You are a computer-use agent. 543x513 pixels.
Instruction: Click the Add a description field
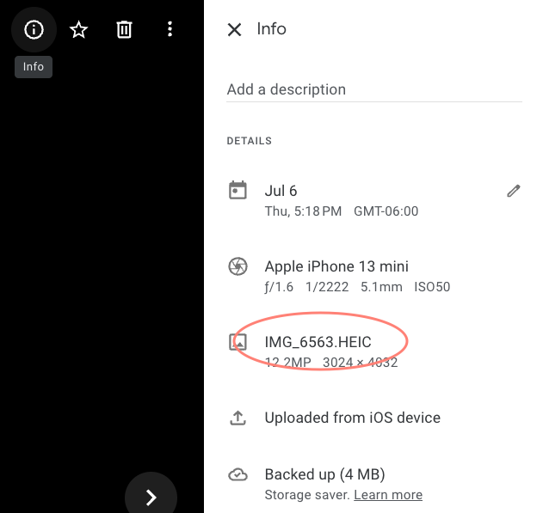coord(373,89)
